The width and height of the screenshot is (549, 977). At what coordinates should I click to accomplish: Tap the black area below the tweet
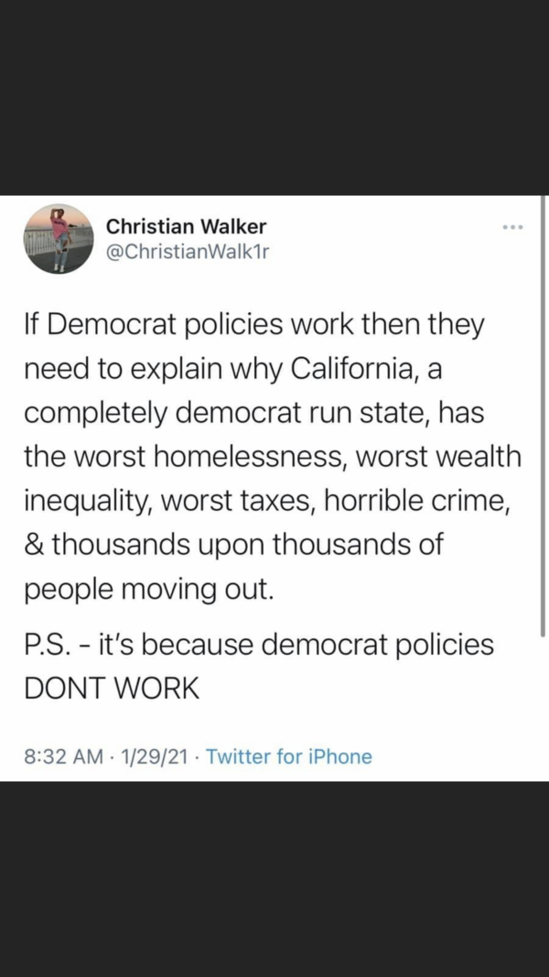(x=274, y=879)
